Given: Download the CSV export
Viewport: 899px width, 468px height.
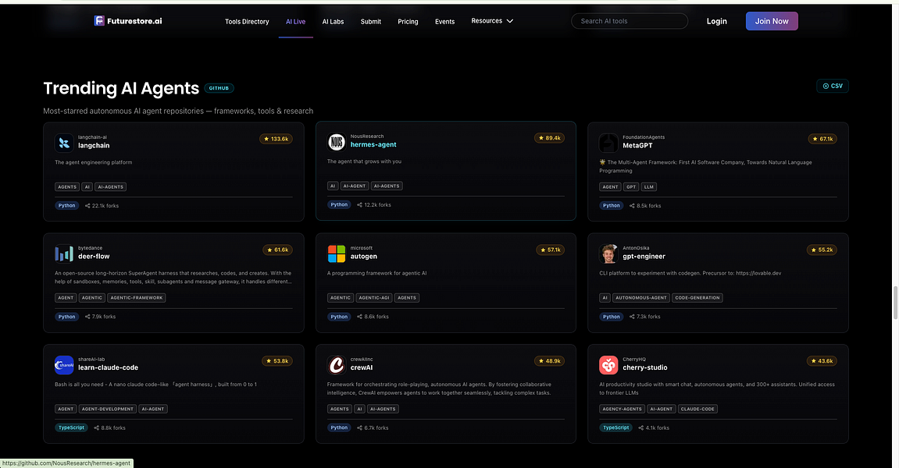Looking at the screenshot, I should [x=833, y=86].
